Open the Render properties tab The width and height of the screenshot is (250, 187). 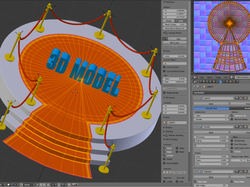[201, 82]
